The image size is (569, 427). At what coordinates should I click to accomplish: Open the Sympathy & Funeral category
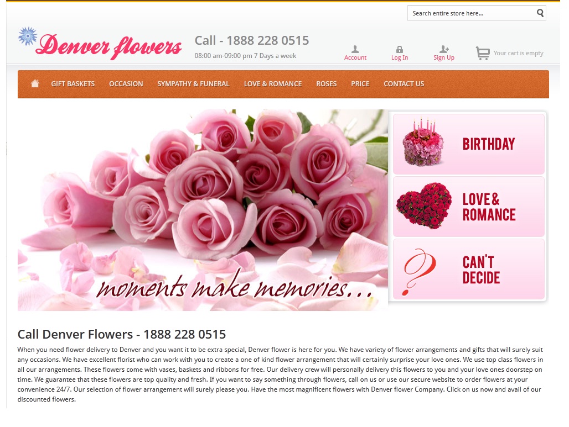point(193,84)
